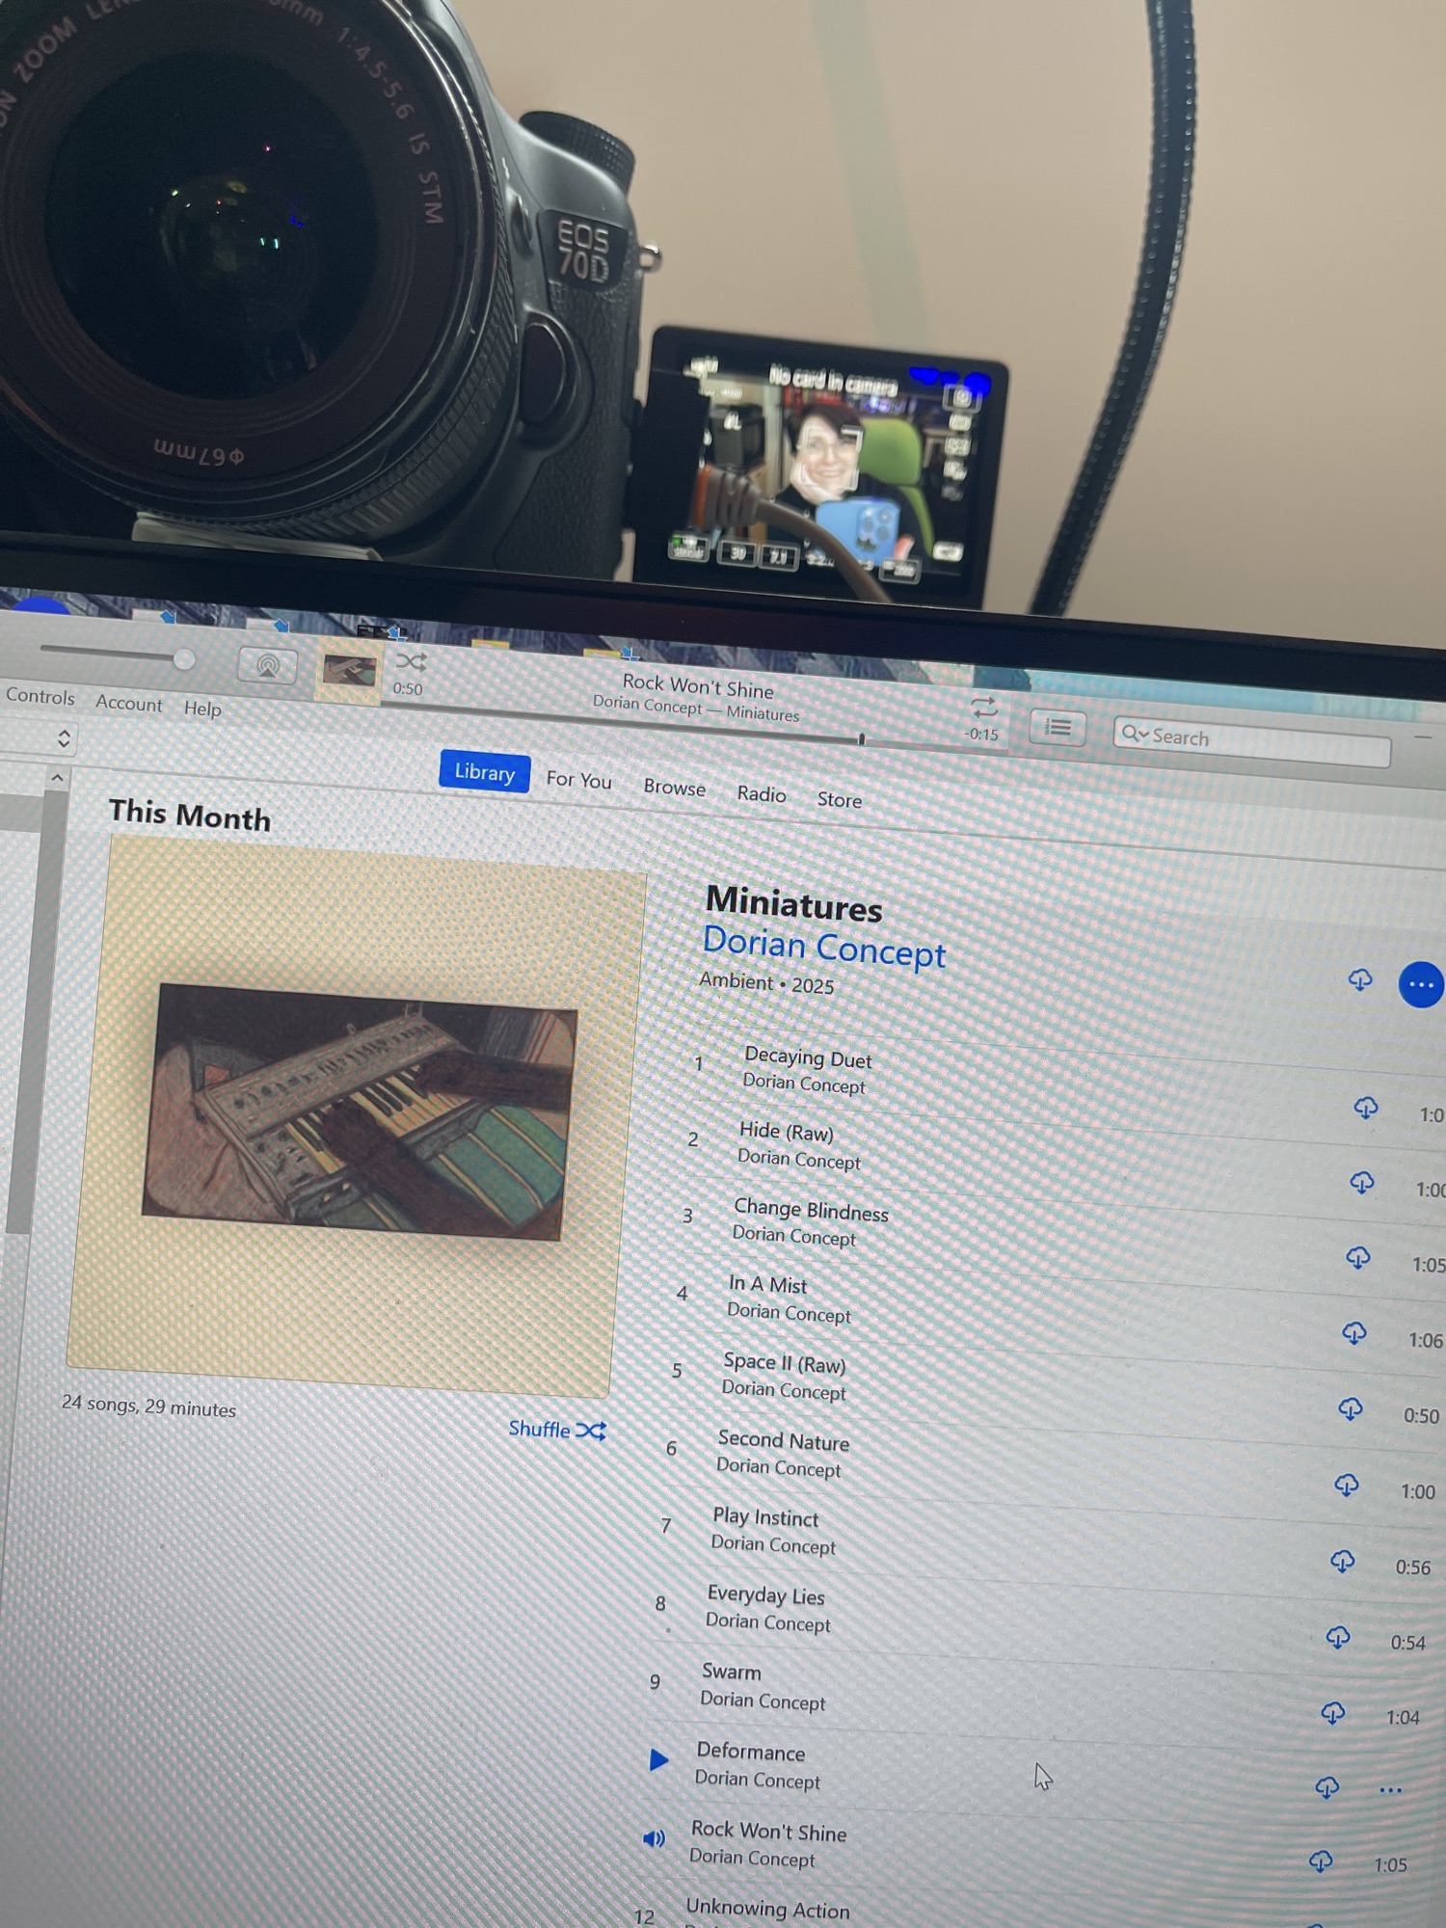
Task: Open the media type picker dropdown
Action: coord(64,738)
